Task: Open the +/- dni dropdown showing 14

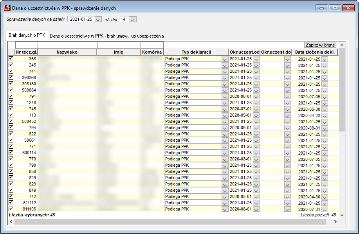Action: [132, 20]
